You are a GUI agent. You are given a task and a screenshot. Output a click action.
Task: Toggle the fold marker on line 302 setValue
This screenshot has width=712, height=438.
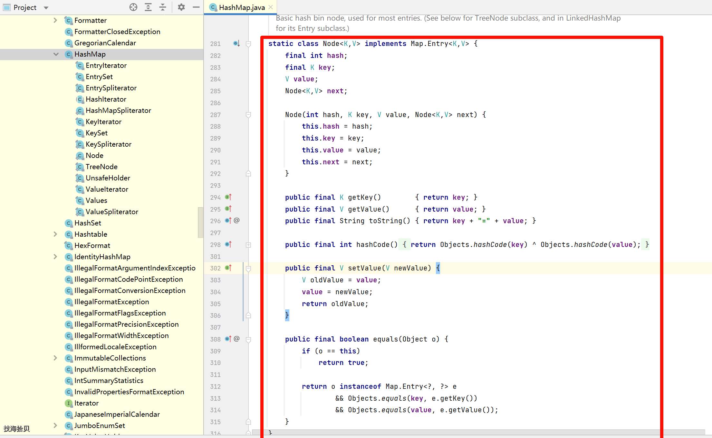[x=248, y=269]
